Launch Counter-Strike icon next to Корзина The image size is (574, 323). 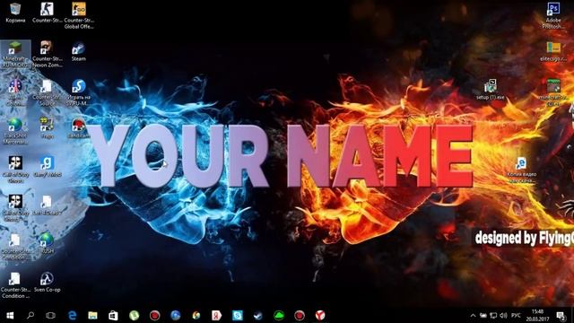[x=47, y=13]
